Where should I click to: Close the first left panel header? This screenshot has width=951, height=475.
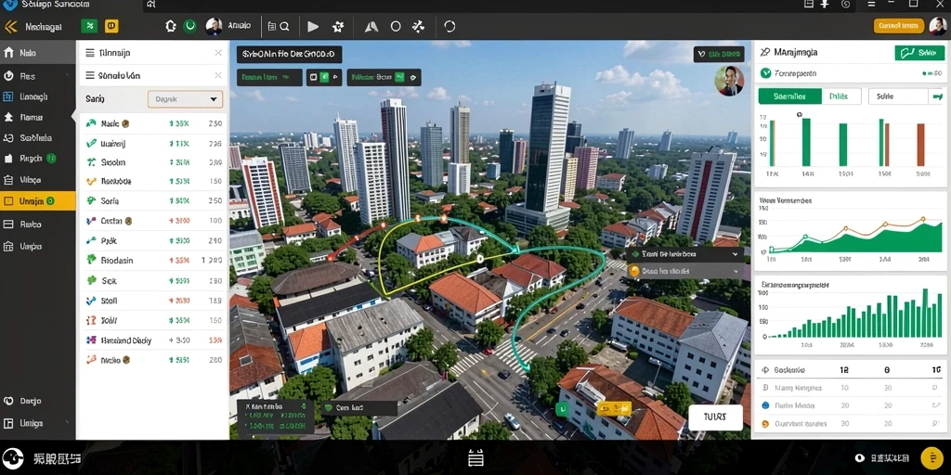(x=218, y=53)
